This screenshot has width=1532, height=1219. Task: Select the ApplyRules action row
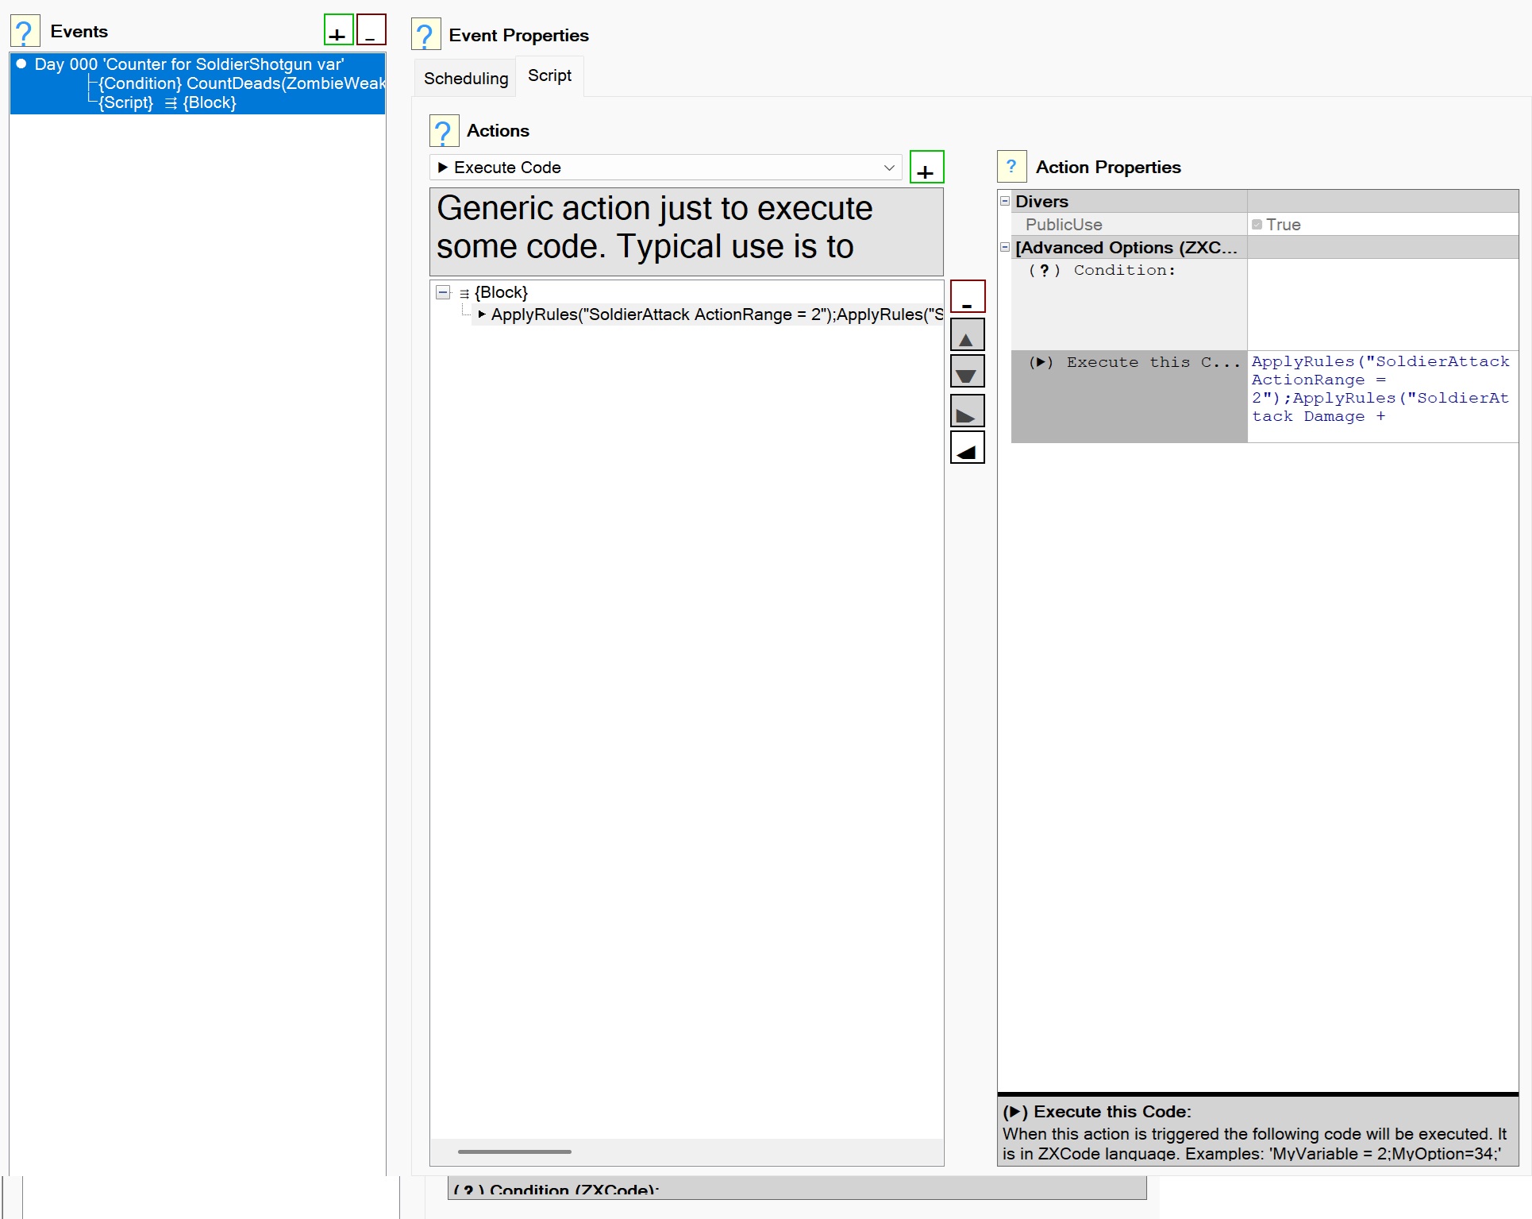tap(709, 314)
